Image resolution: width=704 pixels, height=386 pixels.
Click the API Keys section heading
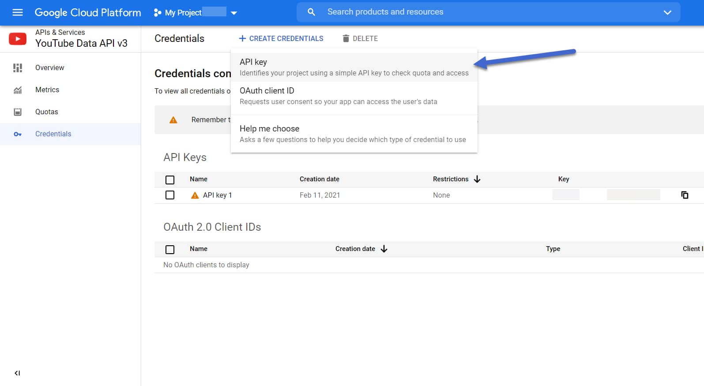(x=185, y=157)
